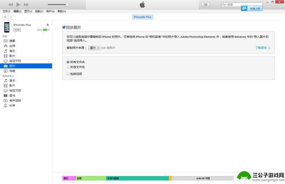The height and width of the screenshot is (184, 285).
Task: Open 影片 under on-my-device section
Action: [x=26, y=86]
